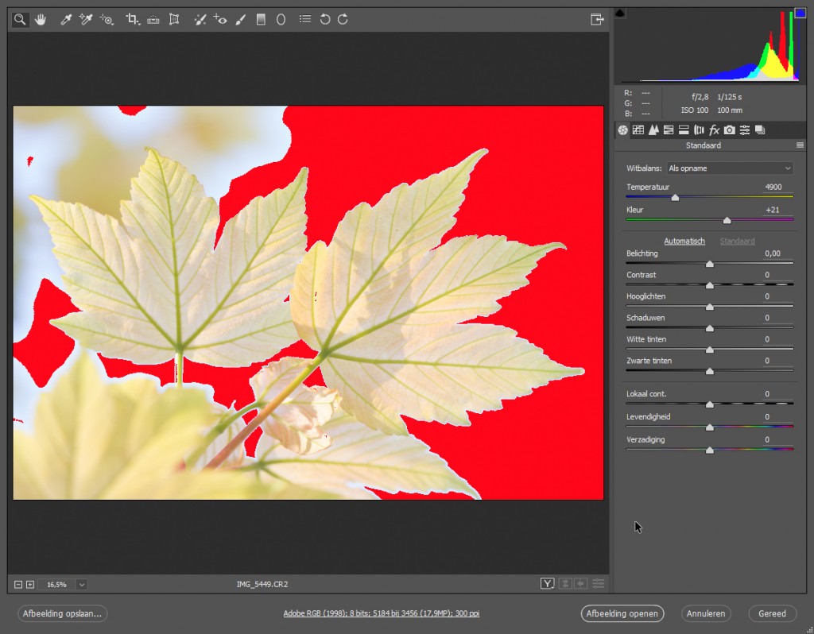The image size is (814, 634).
Task: Click the Afbeelding openen button
Action: pyautogui.click(x=621, y=613)
